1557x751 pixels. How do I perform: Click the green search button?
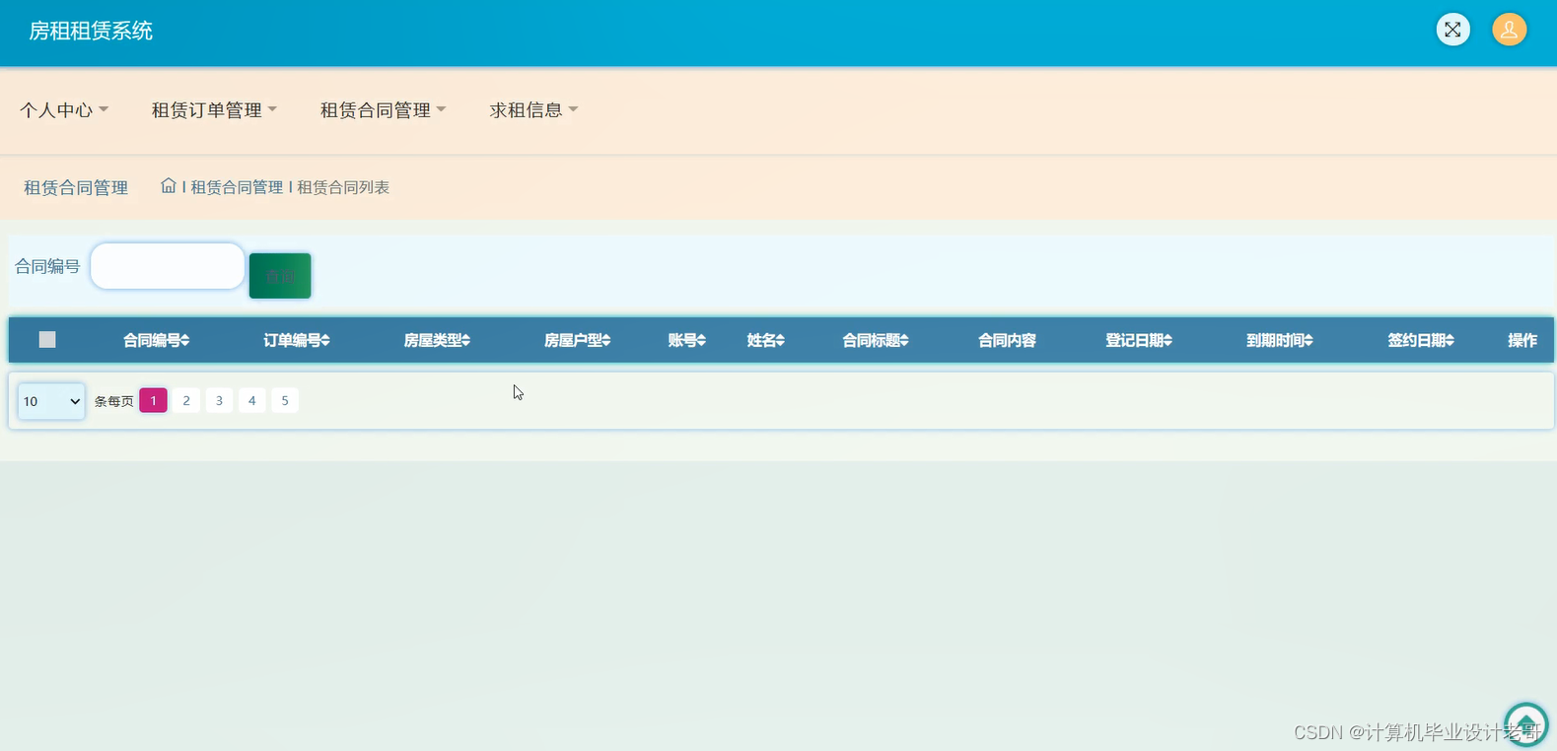(x=280, y=276)
